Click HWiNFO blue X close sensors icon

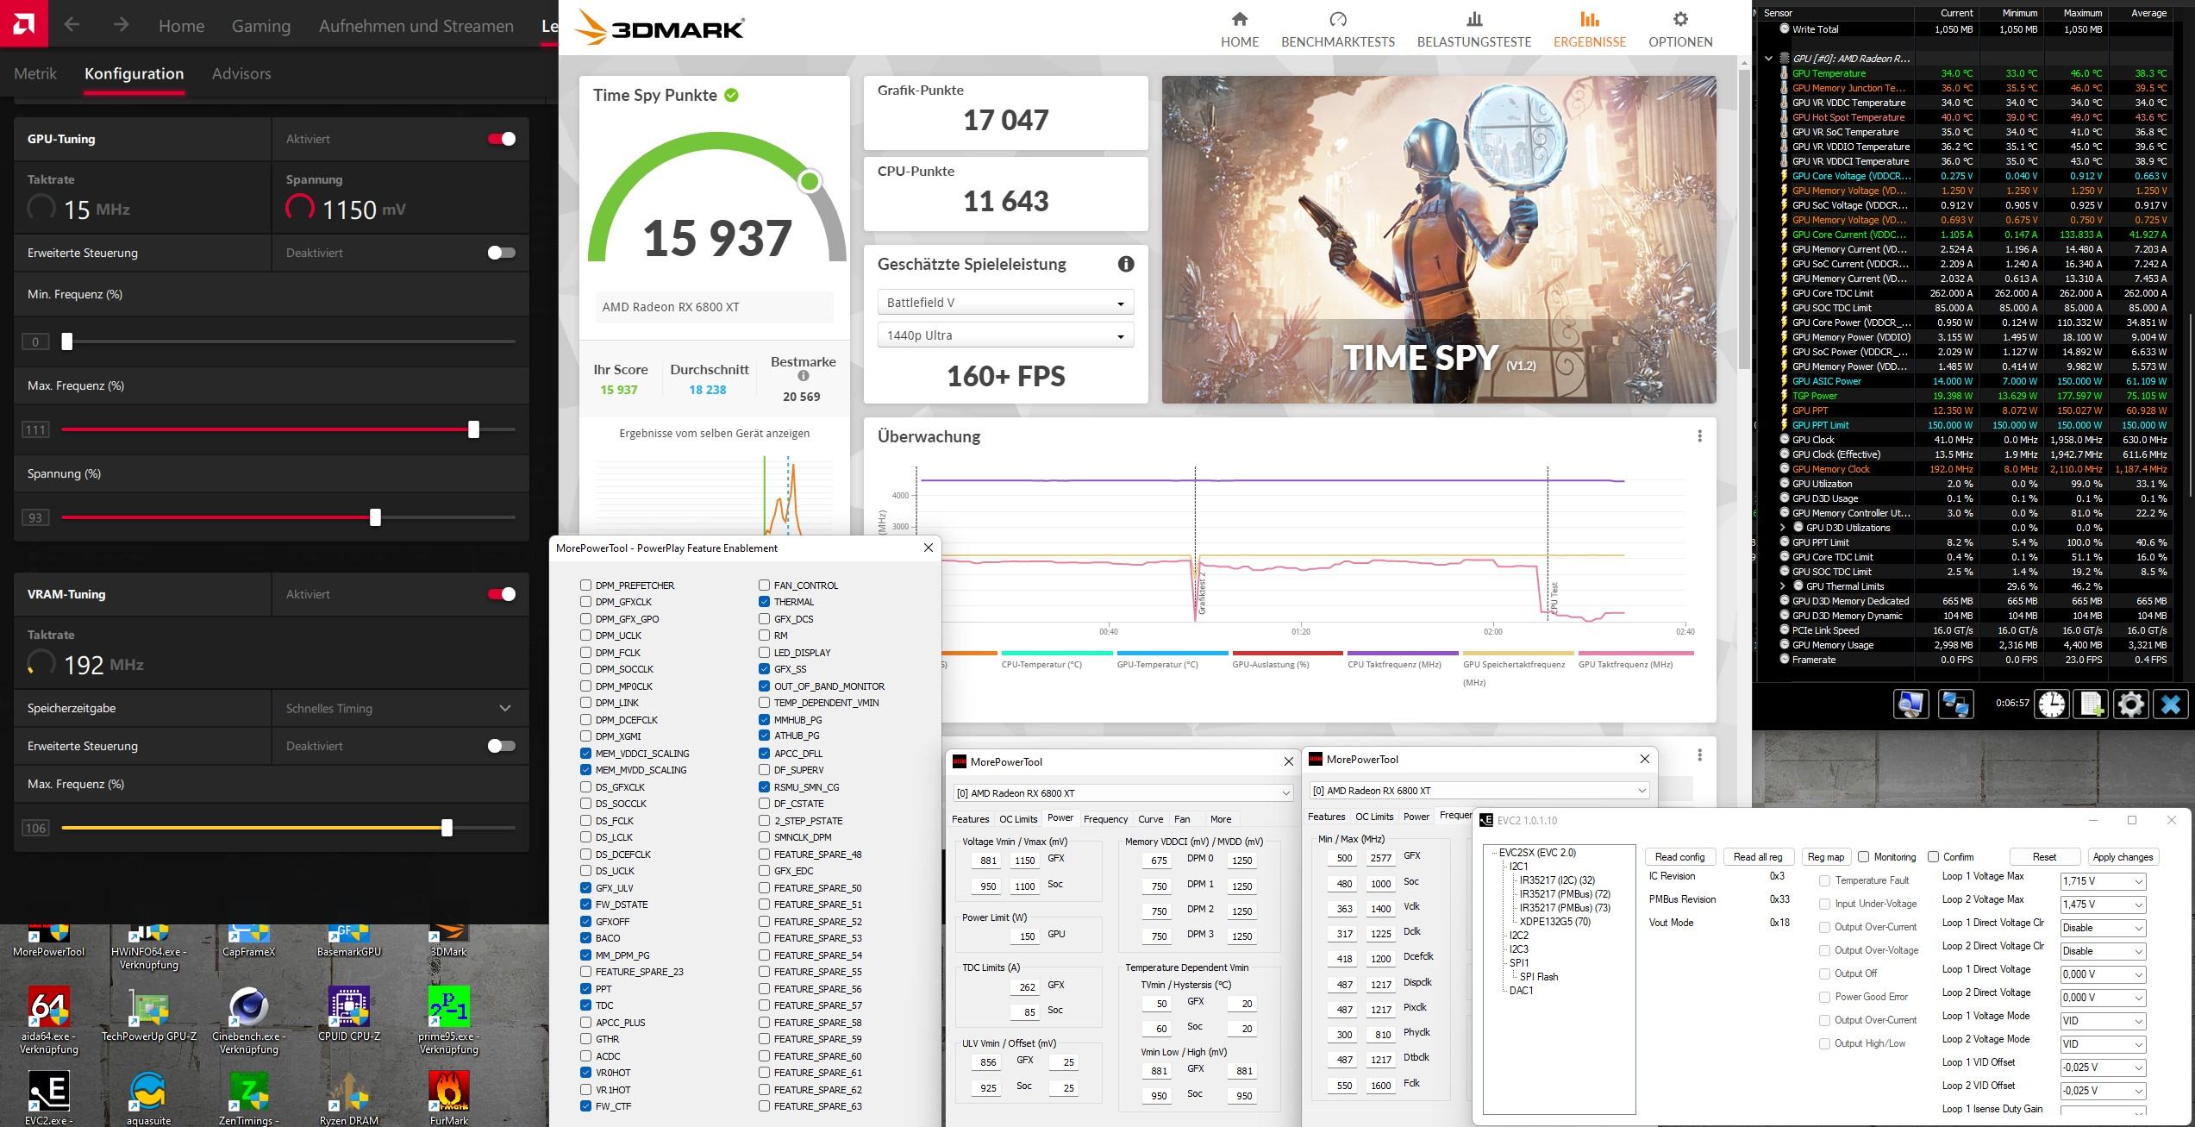tap(2170, 704)
